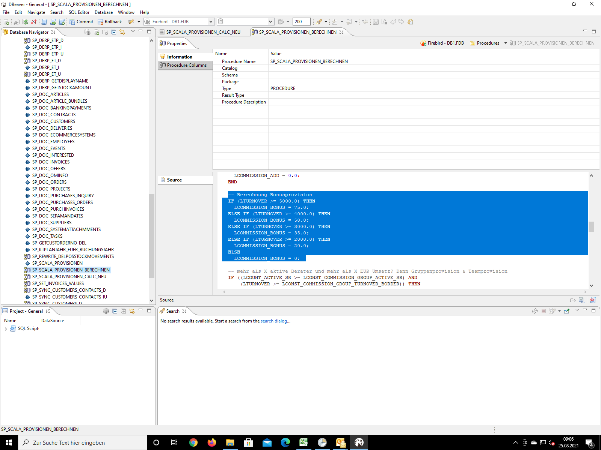Select SP_DOC_INVOICES in the navigator tree
The image size is (601, 450).
point(51,162)
